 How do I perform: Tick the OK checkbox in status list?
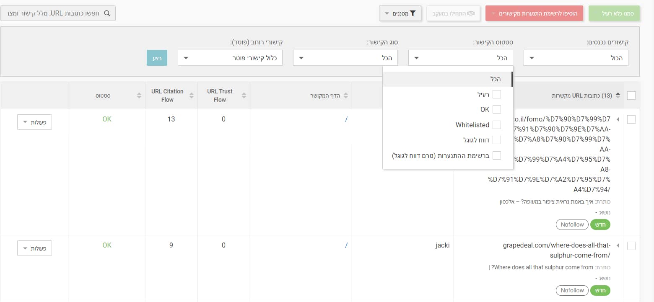[496, 109]
